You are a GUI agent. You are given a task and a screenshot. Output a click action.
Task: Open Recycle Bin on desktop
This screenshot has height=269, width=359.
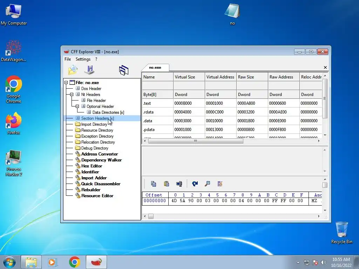coord(341,233)
